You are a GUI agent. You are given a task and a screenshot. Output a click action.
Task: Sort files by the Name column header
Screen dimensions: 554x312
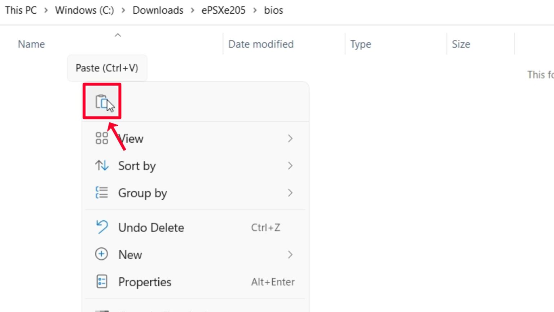coord(32,44)
